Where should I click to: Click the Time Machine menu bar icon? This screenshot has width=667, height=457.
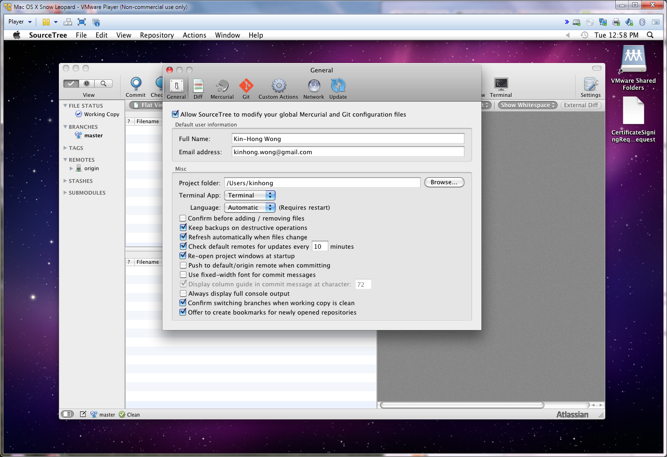[x=585, y=35]
